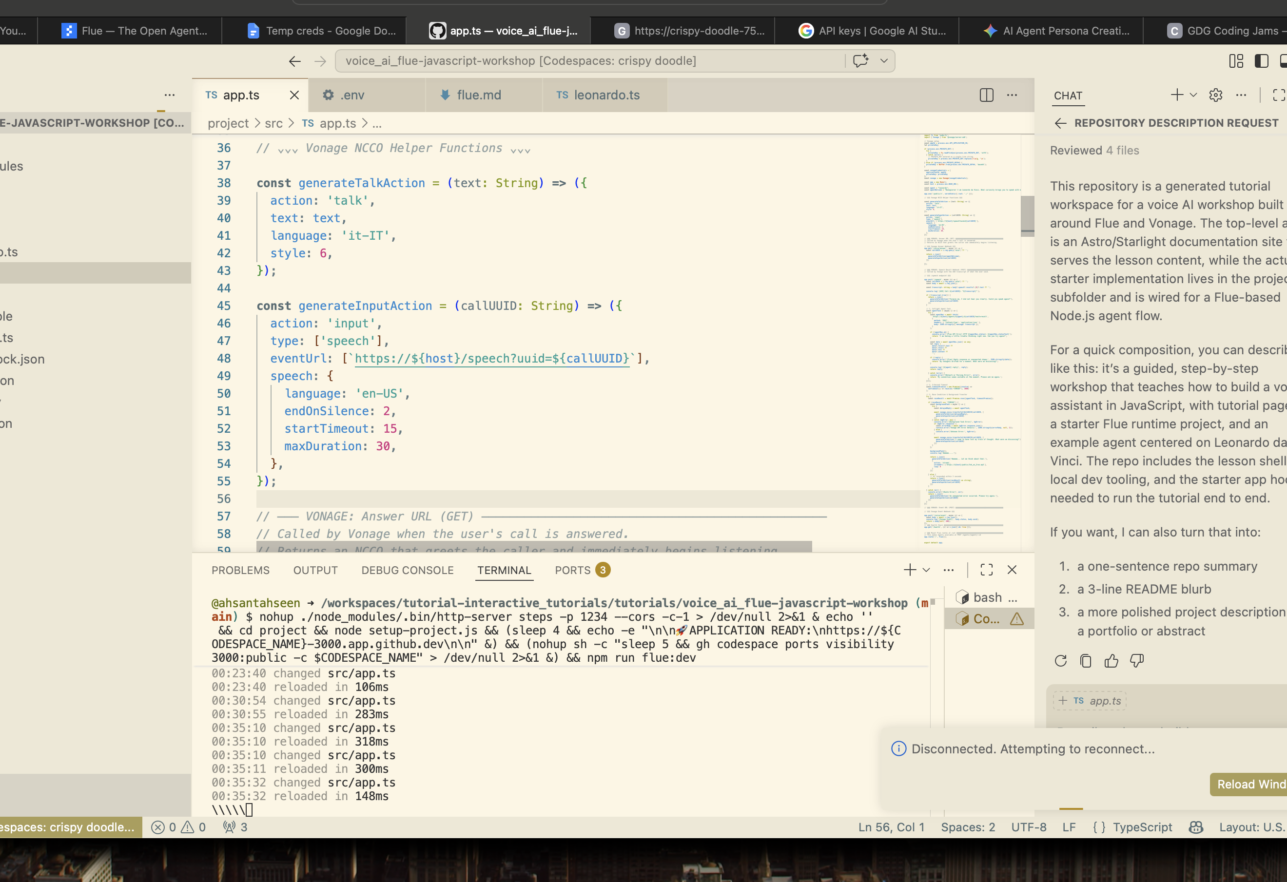Screen dimensions: 1287x882
Task: Go back in editor navigation history
Action: (294, 61)
